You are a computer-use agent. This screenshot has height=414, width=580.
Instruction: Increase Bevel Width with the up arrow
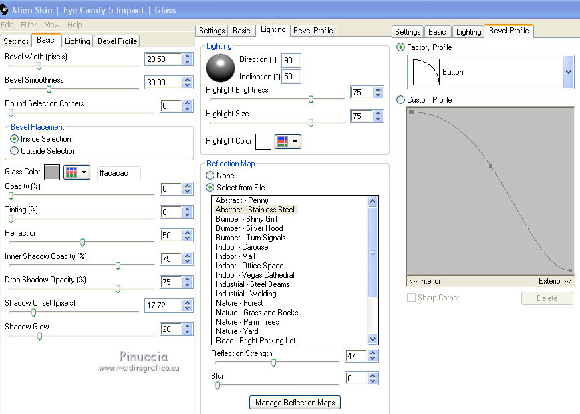(x=188, y=56)
